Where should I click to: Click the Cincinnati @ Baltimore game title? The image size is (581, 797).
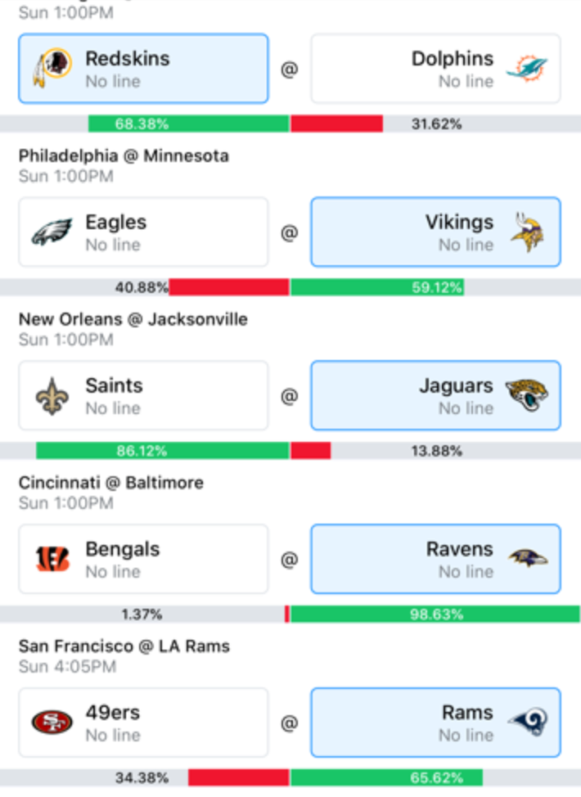(x=110, y=483)
